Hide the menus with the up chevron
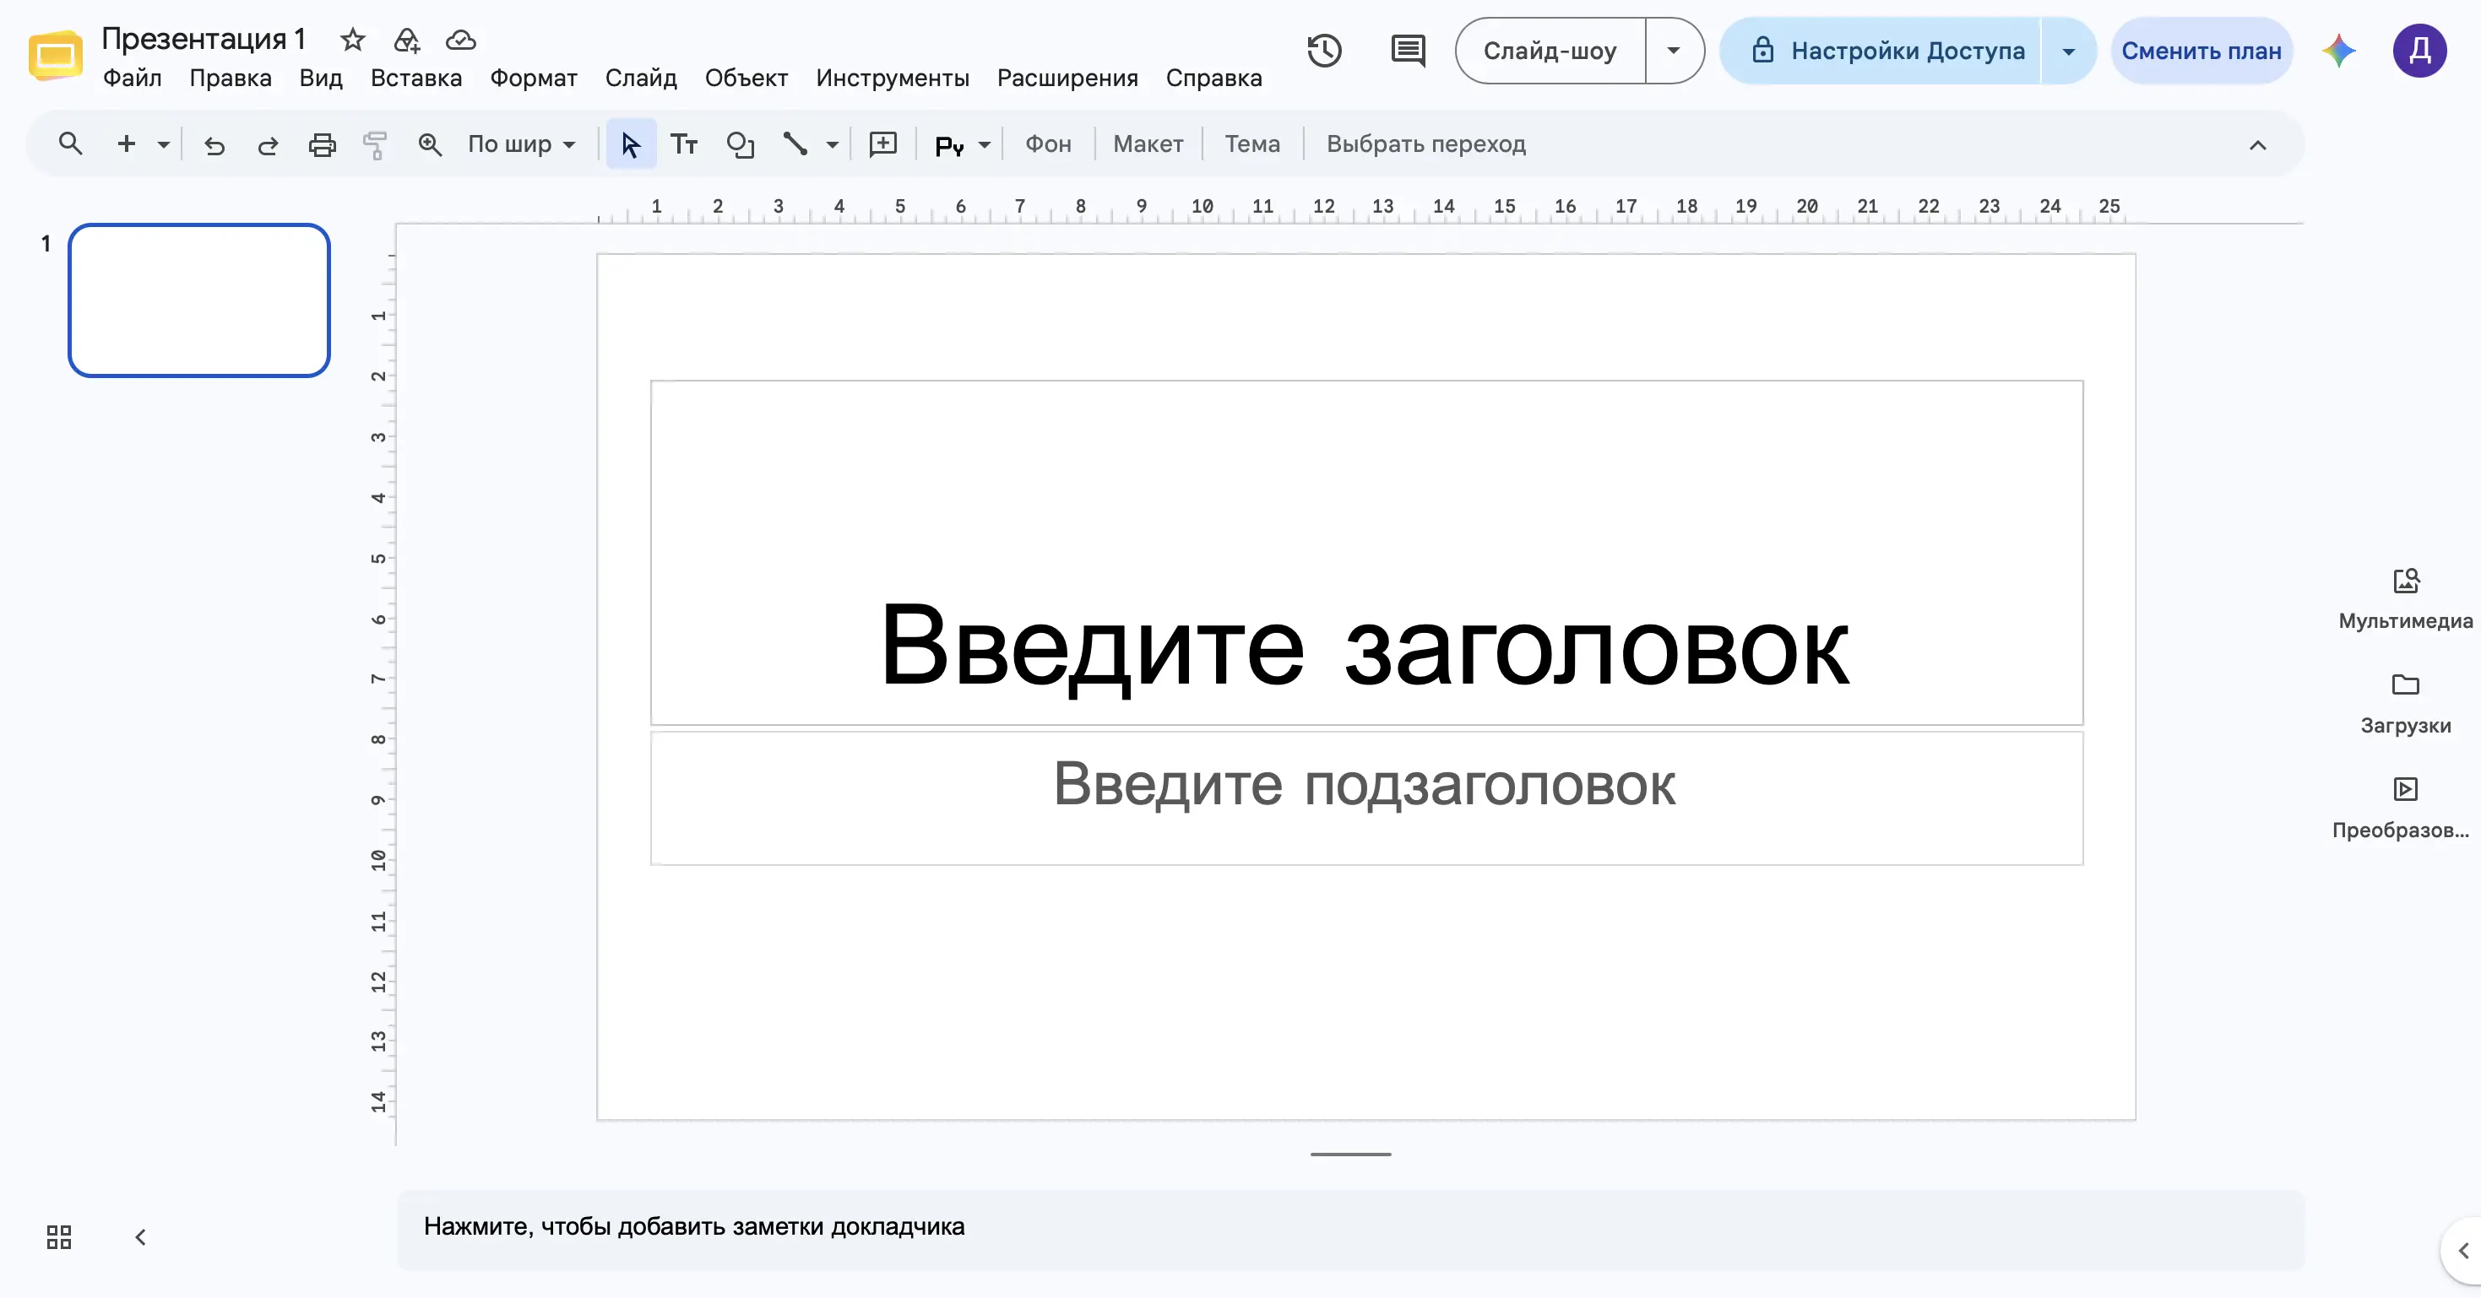 click(2257, 145)
